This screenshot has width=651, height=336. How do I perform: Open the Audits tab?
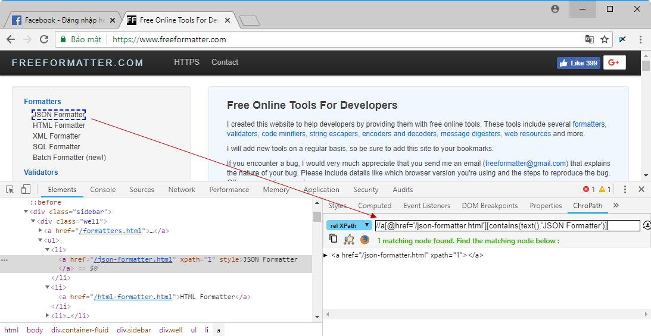[x=403, y=190]
